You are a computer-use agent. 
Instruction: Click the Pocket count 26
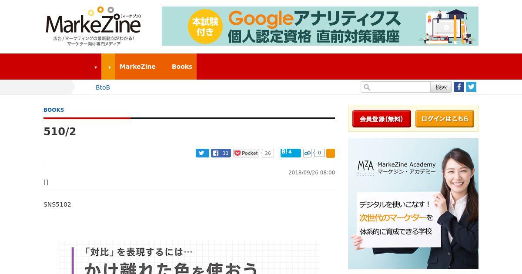pos(268,153)
